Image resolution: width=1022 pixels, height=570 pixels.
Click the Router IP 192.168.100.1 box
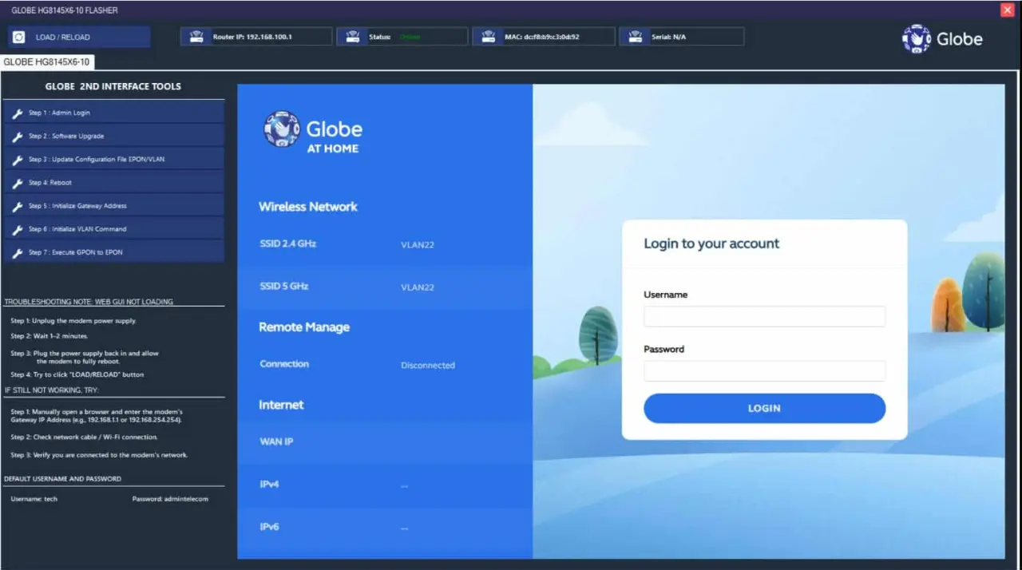coord(255,37)
